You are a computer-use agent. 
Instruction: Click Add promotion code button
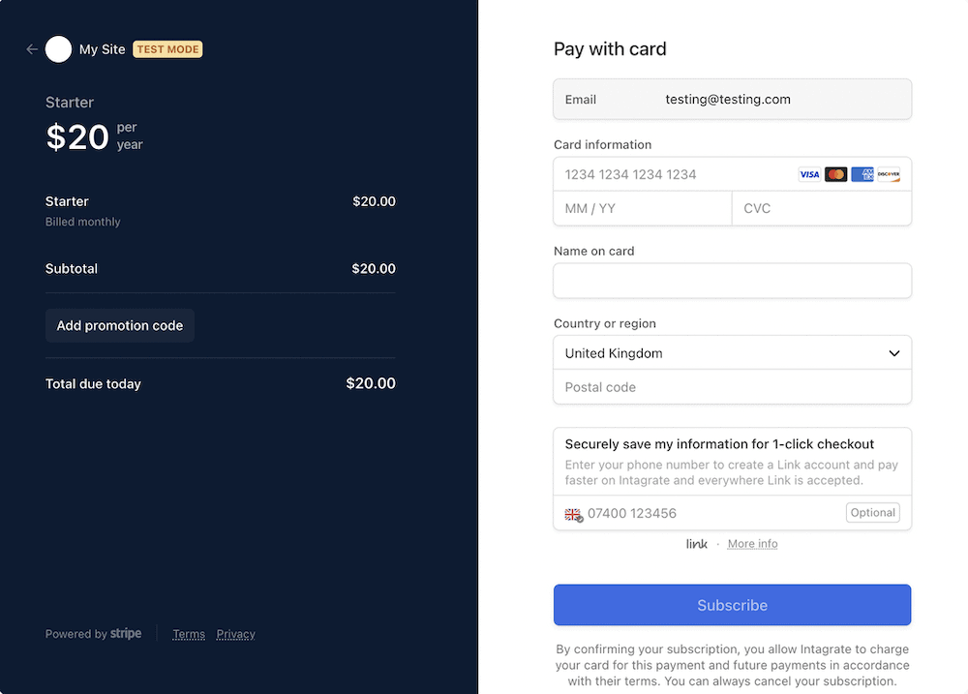click(x=120, y=325)
